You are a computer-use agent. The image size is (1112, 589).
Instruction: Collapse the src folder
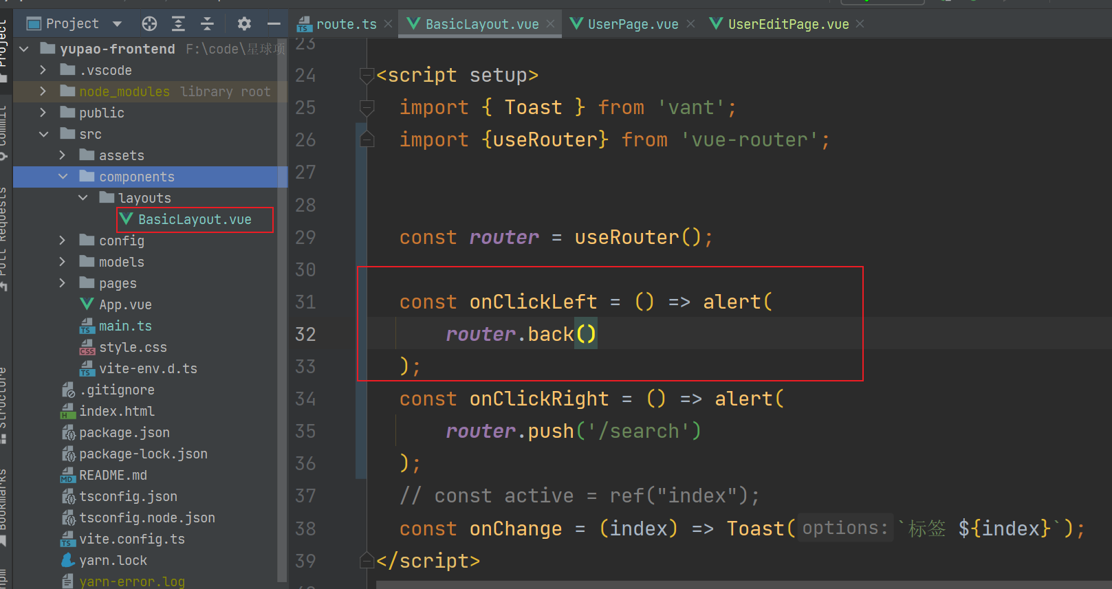pos(43,134)
